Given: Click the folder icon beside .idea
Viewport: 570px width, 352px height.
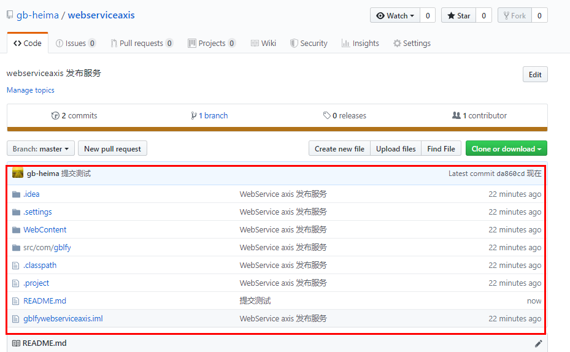Looking at the screenshot, I should click(x=16, y=194).
